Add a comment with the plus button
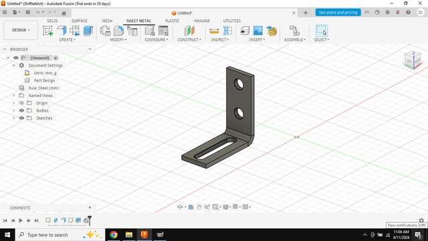The width and height of the screenshot is (428, 241). pos(90,208)
